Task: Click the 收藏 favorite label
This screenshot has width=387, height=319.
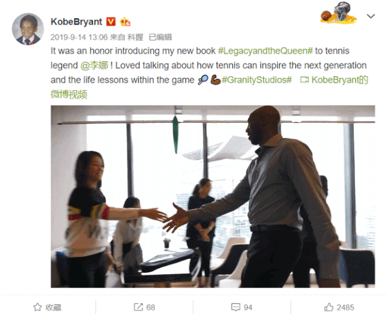Action: 53,307
